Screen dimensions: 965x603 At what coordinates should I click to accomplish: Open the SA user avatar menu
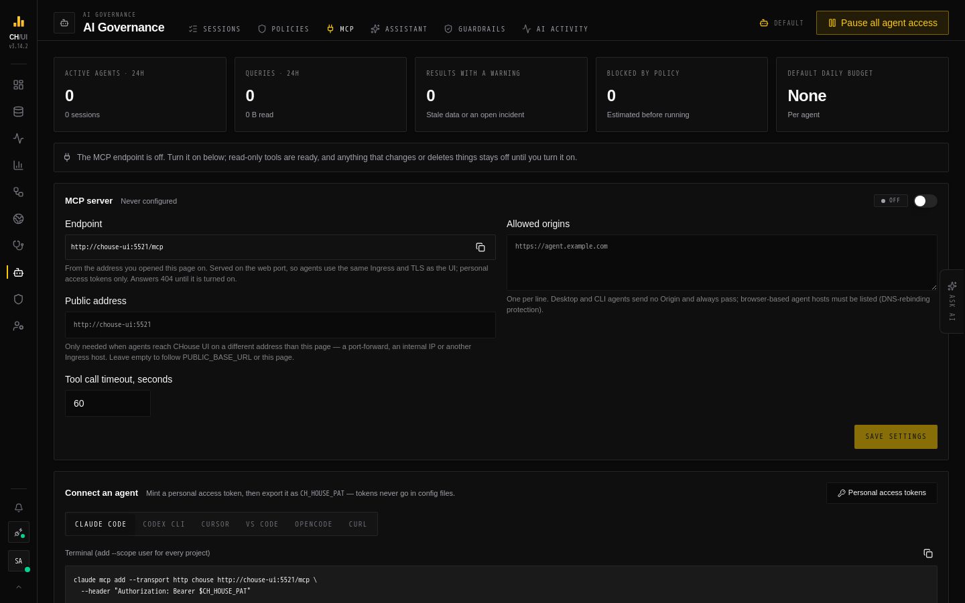pyautogui.click(x=19, y=561)
